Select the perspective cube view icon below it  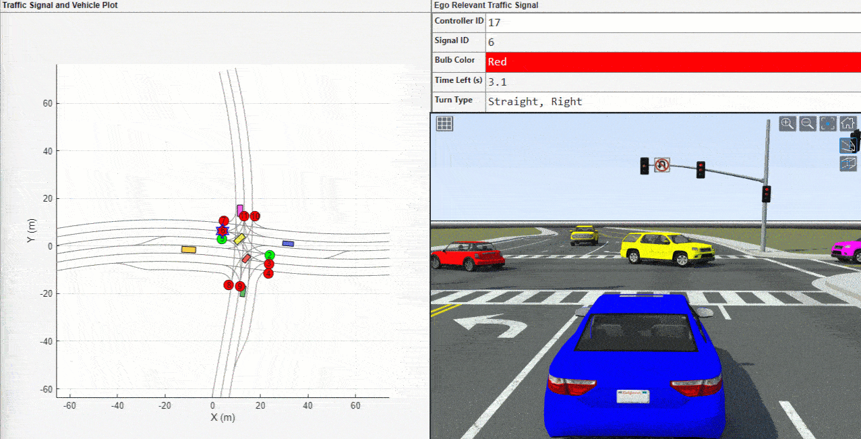pyautogui.click(x=848, y=163)
